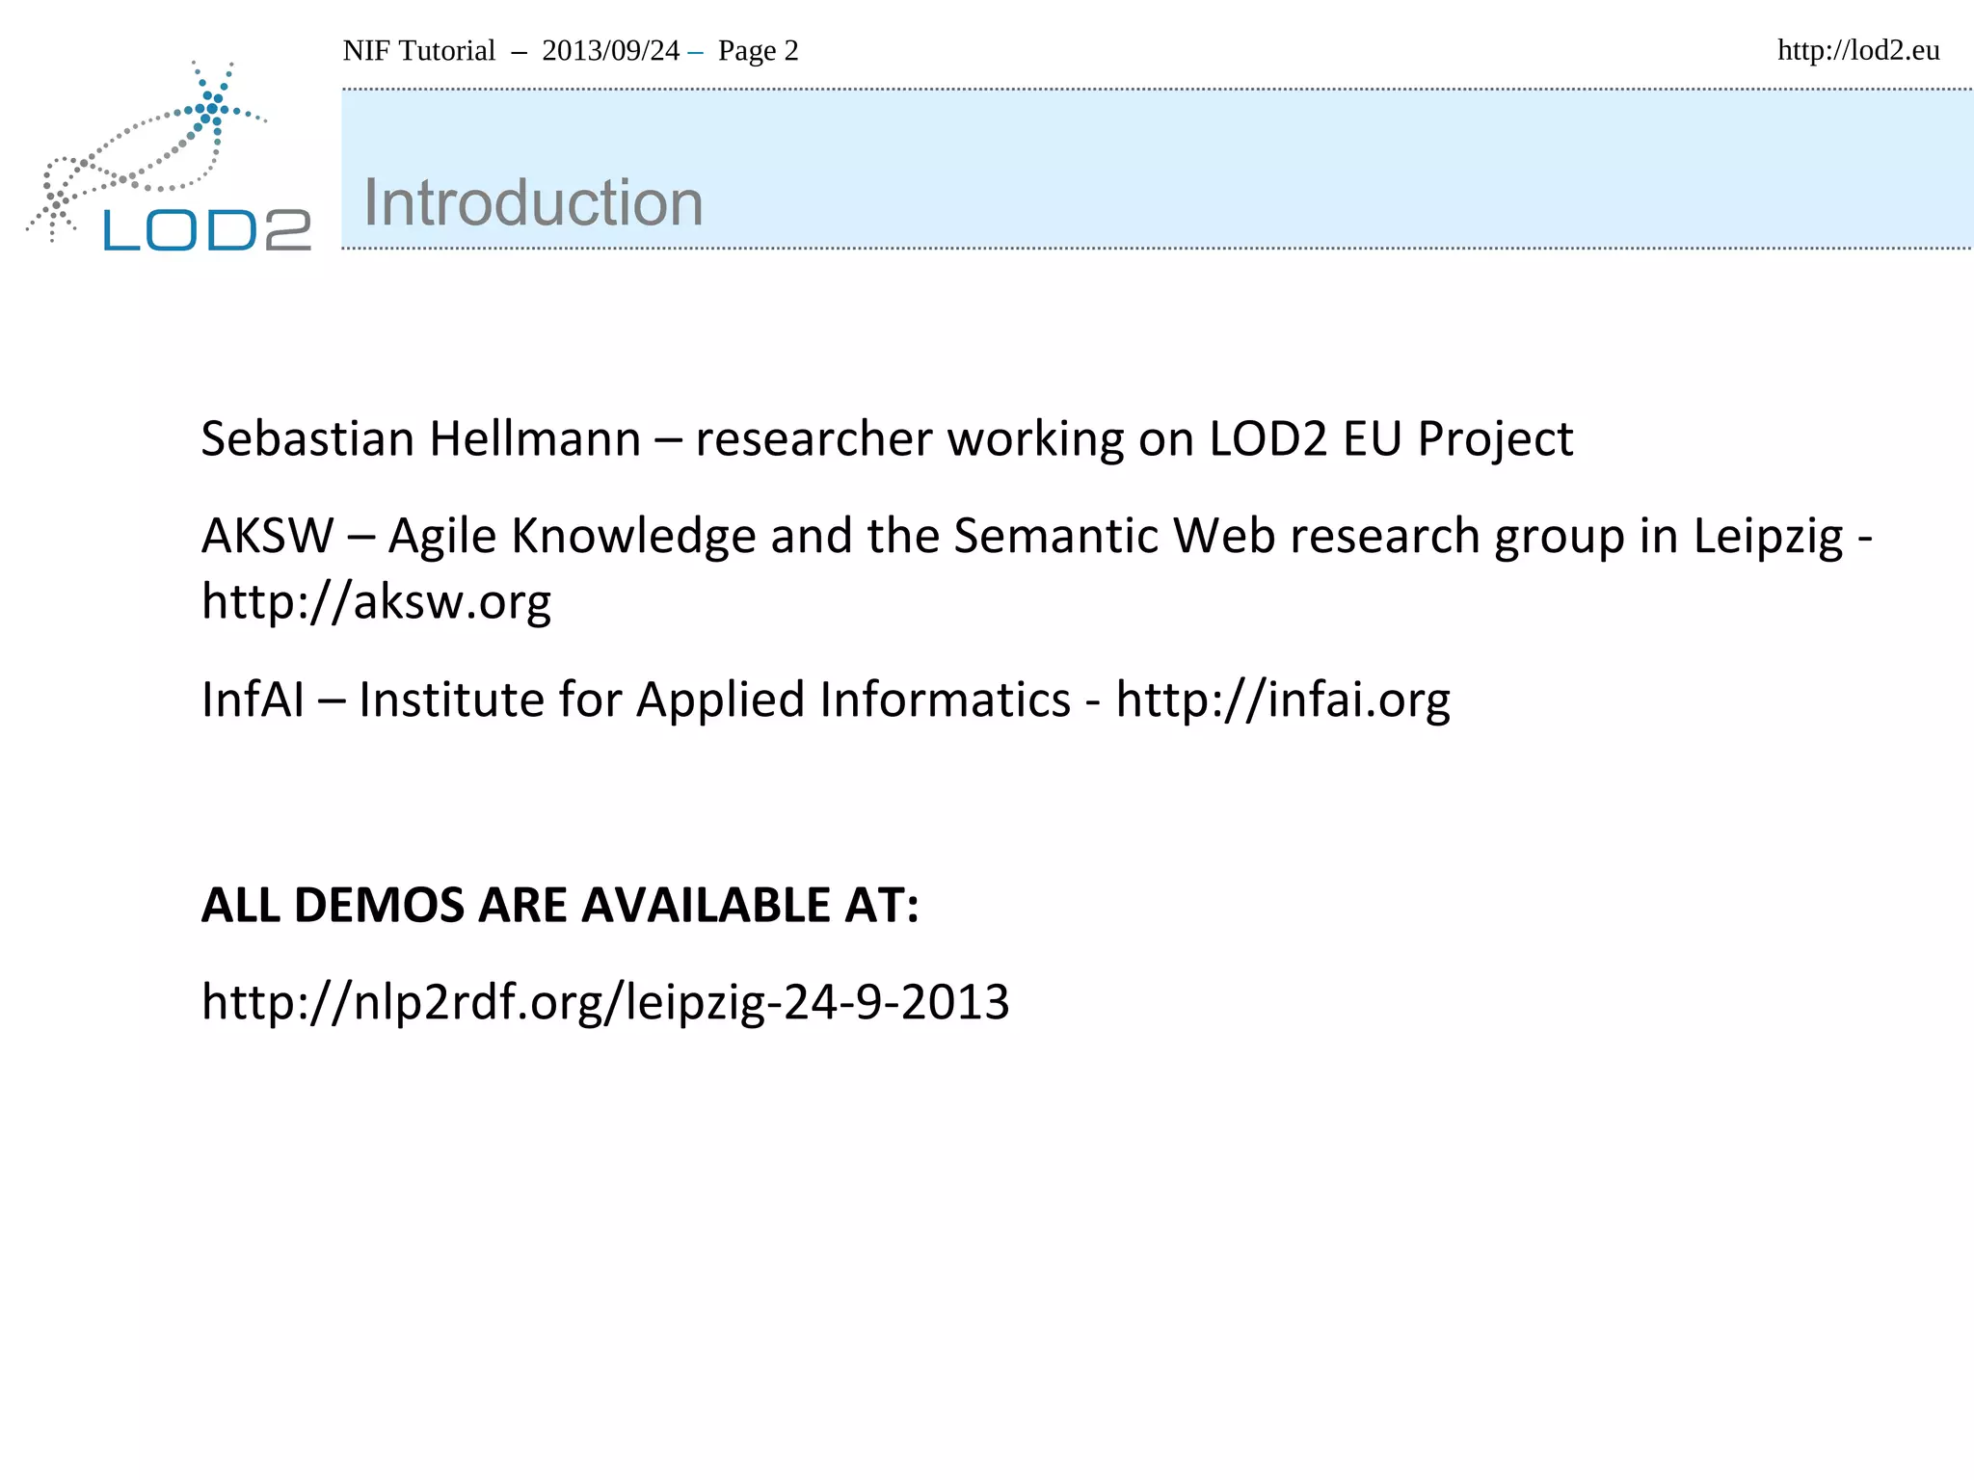The width and height of the screenshot is (1974, 1480).
Task: Click the InfAI acronym text
Action: [x=253, y=700]
